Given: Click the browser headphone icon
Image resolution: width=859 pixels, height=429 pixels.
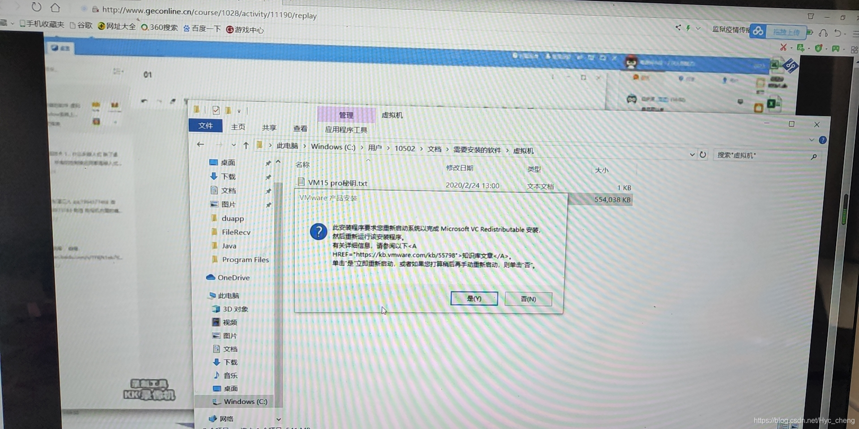Looking at the screenshot, I should coord(823,33).
